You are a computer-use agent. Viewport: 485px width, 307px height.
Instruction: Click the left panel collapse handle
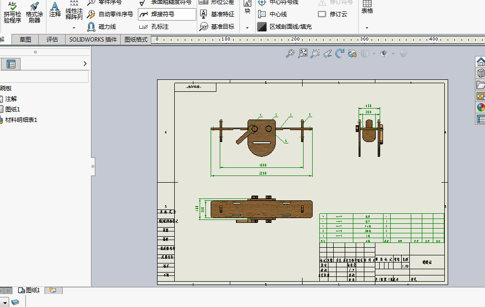tap(93, 166)
